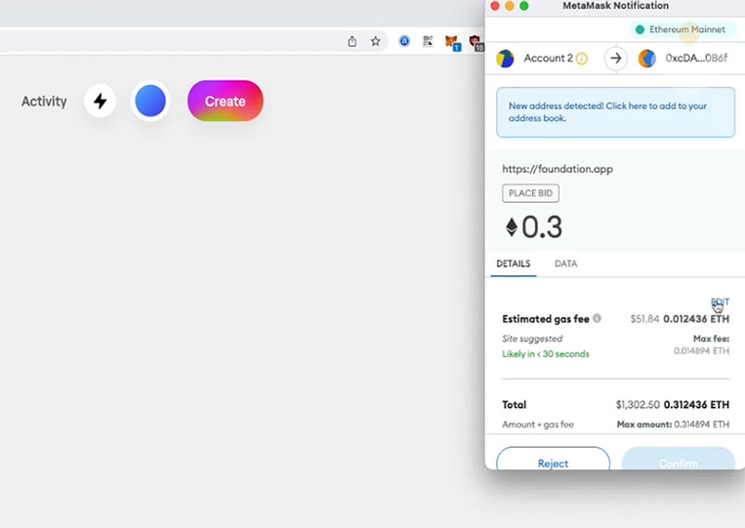The width and height of the screenshot is (745, 528).
Task: Confirm the MetaMask transaction
Action: tap(679, 459)
